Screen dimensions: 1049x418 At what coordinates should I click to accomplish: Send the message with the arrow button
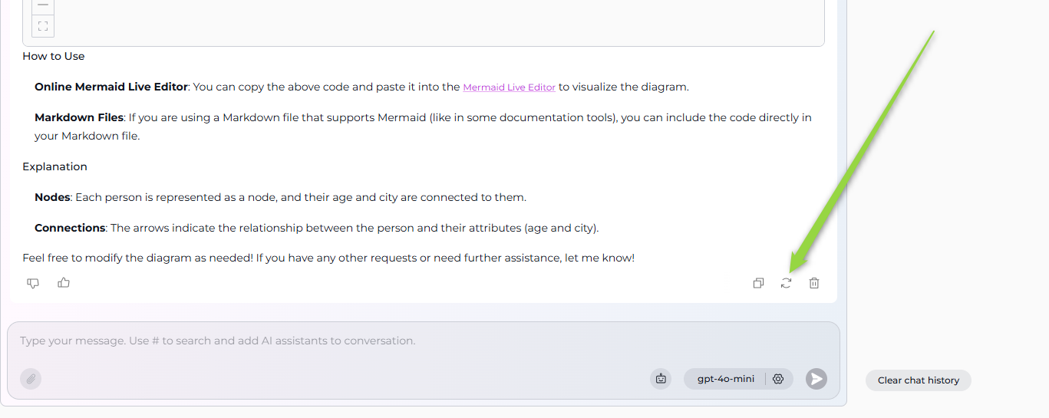pos(816,379)
